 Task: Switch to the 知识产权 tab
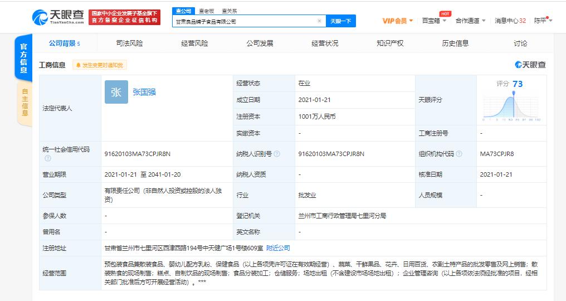(390, 43)
